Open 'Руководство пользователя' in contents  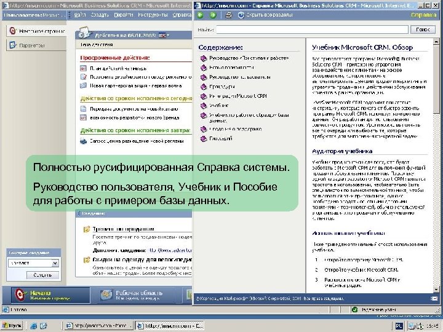[239, 77]
